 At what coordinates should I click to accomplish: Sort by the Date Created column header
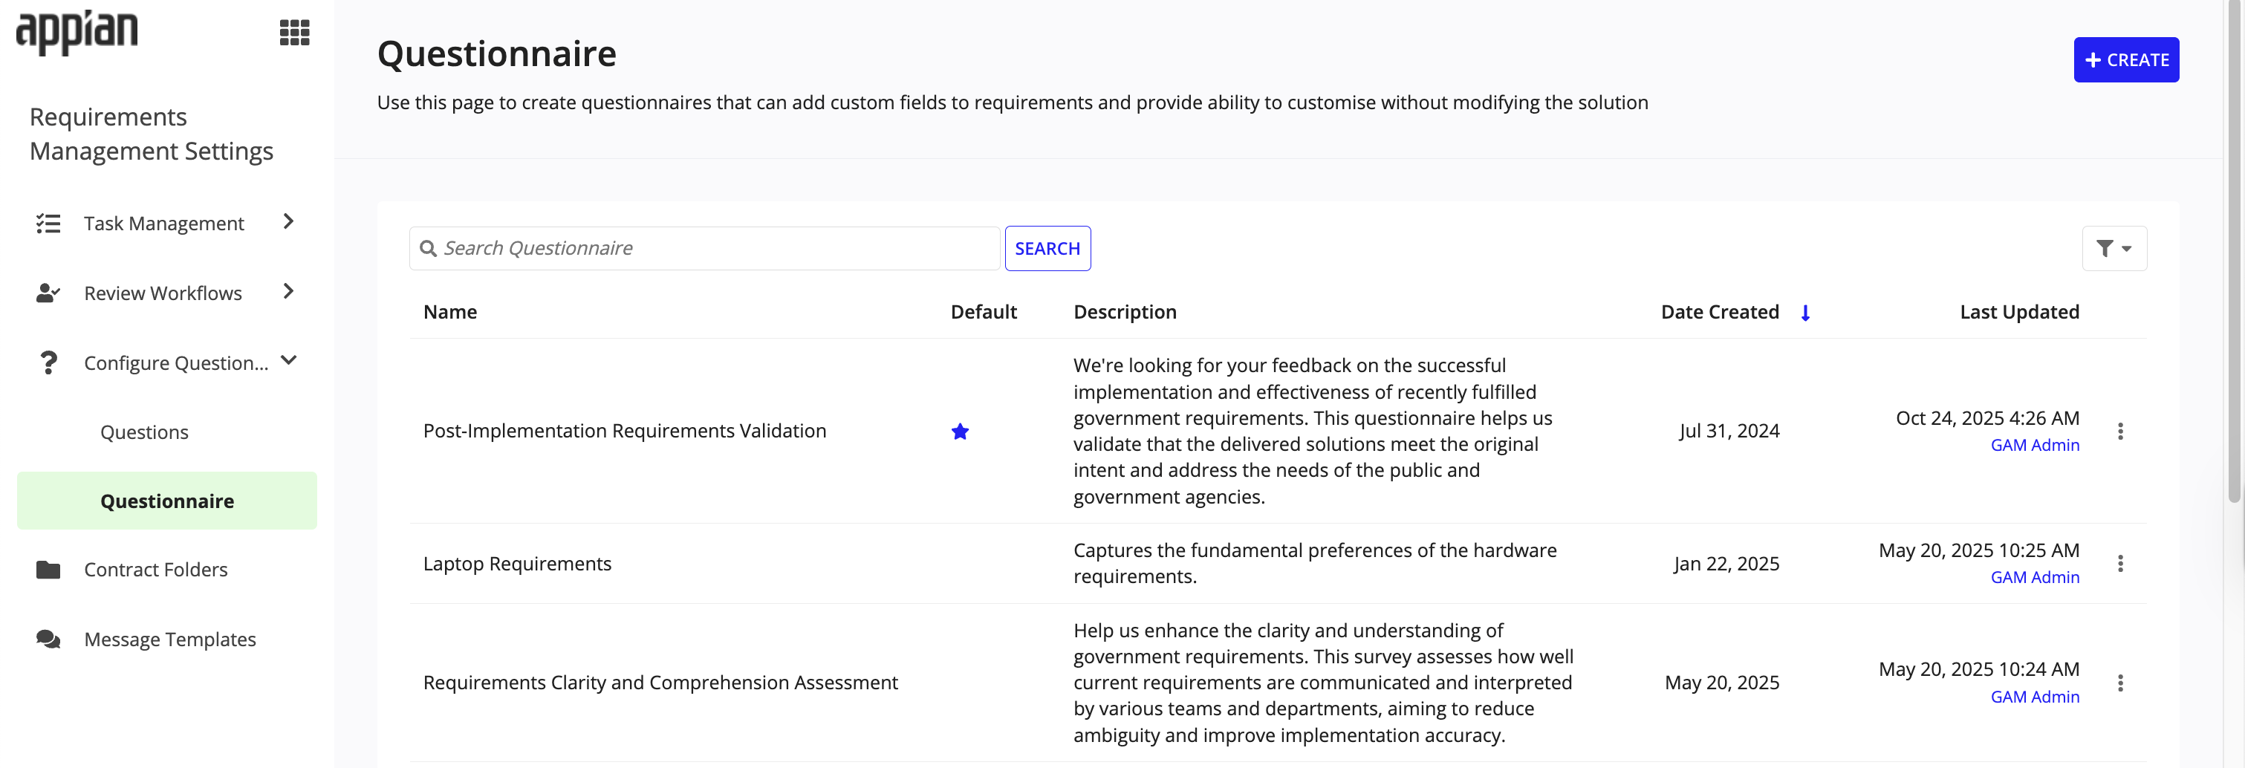point(1720,313)
